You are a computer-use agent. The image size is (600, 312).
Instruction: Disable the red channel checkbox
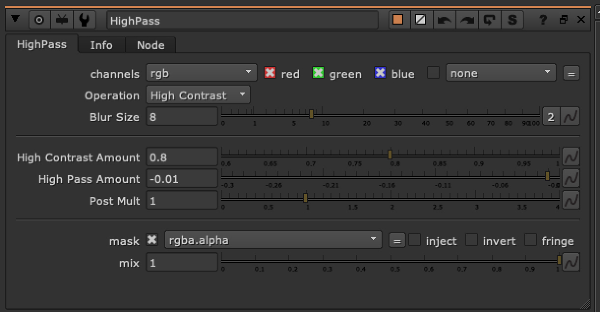tap(270, 73)
